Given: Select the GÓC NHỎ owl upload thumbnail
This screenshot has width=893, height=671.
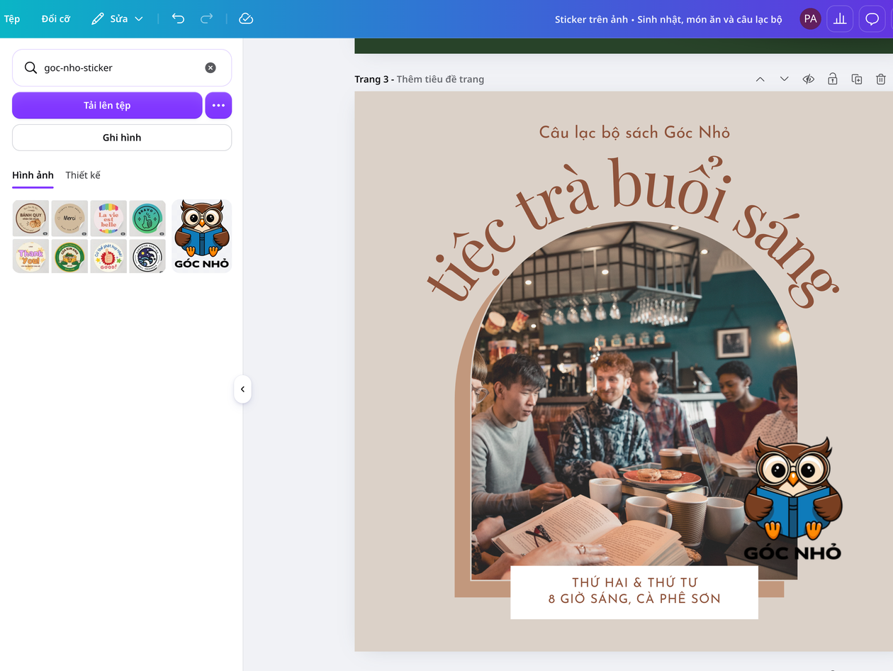Looking at the screenshot, I should click(x=202, y=236).
